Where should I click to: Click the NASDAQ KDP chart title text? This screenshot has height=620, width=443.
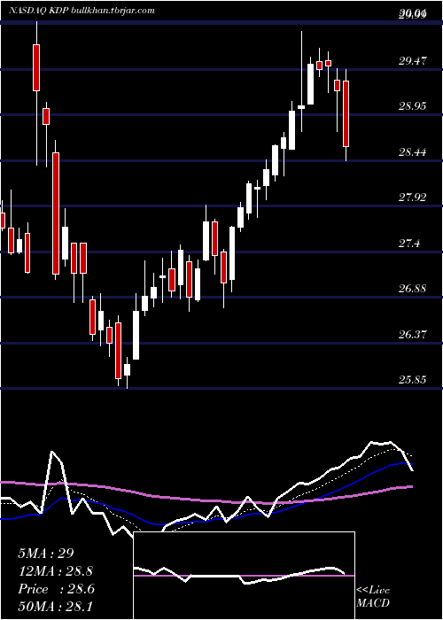tap(82, 11)
